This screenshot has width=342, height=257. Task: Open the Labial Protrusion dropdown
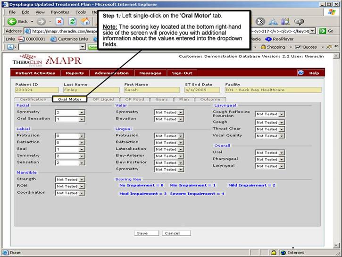82,136
